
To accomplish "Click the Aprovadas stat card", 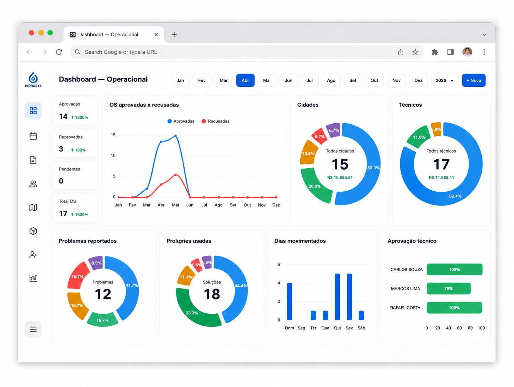I will tap(75, 110).
